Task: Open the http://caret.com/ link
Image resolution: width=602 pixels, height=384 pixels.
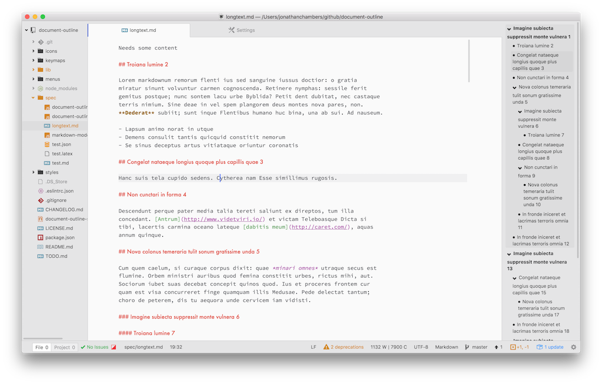Action: tap(319, 227)
